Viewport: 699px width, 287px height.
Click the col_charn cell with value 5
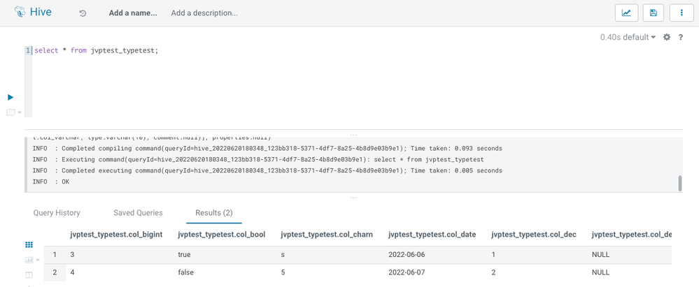[x=283, y=272]
